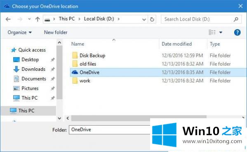Click the file list horizontal scrollbar thumb

139,118
